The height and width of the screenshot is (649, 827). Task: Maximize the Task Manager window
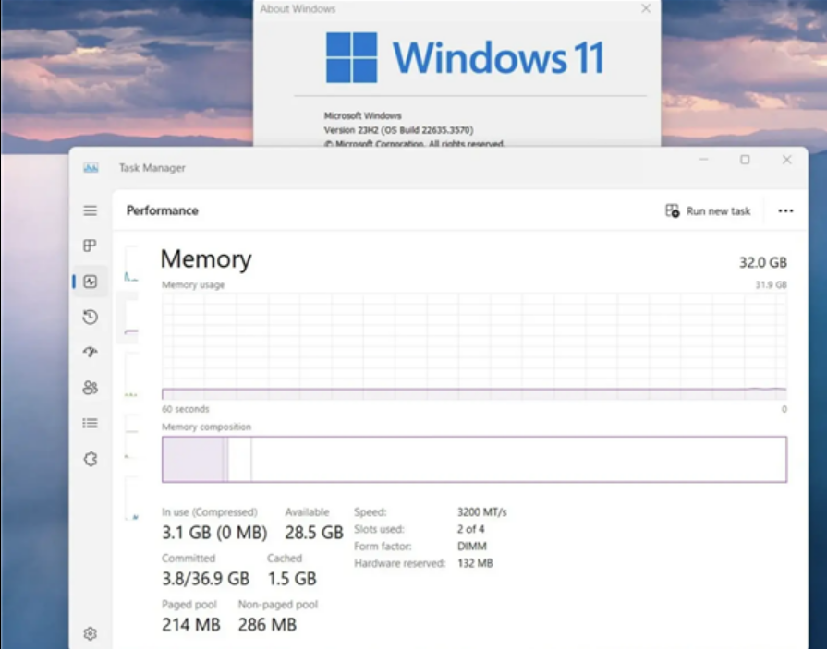(745, 160)
